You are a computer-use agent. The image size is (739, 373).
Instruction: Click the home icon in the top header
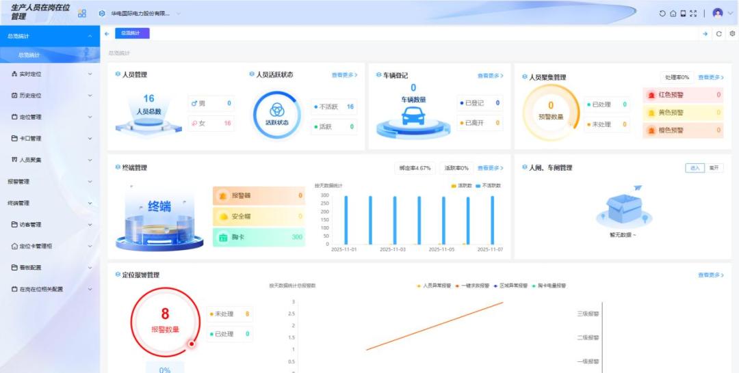tap(673, 14)
